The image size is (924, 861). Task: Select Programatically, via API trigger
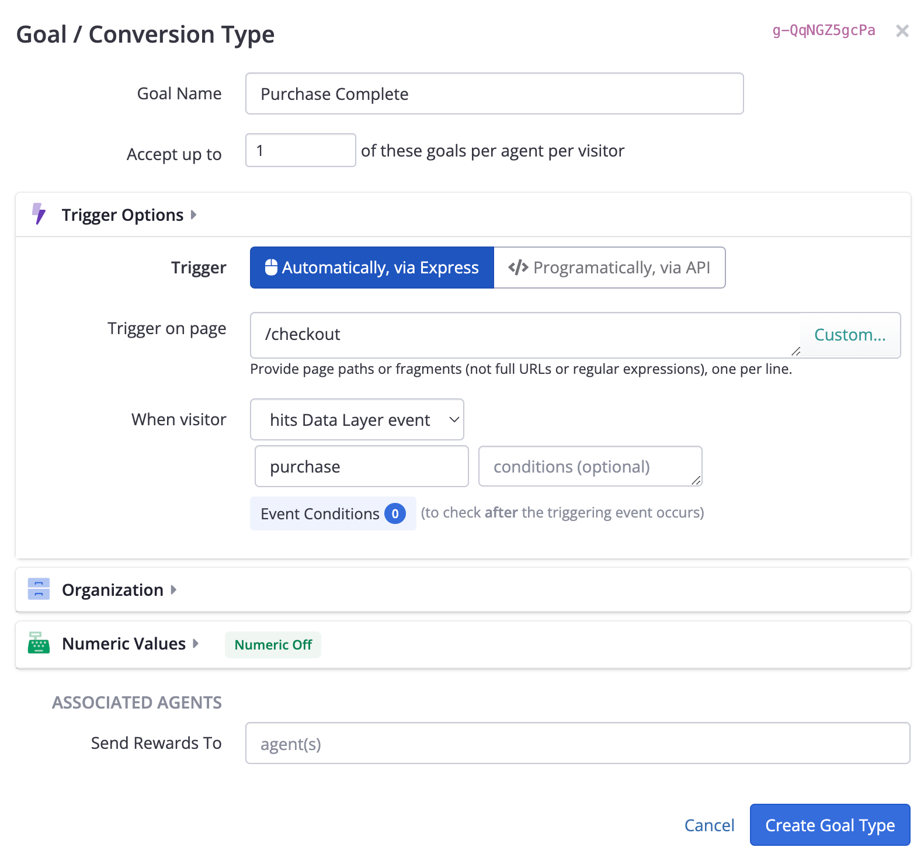coord(609,268)
